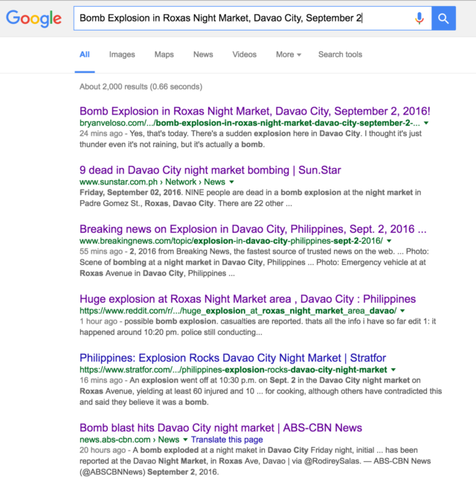
Task: Click the bryanveloso.com green URL
Action: click(x=250, y=123)
